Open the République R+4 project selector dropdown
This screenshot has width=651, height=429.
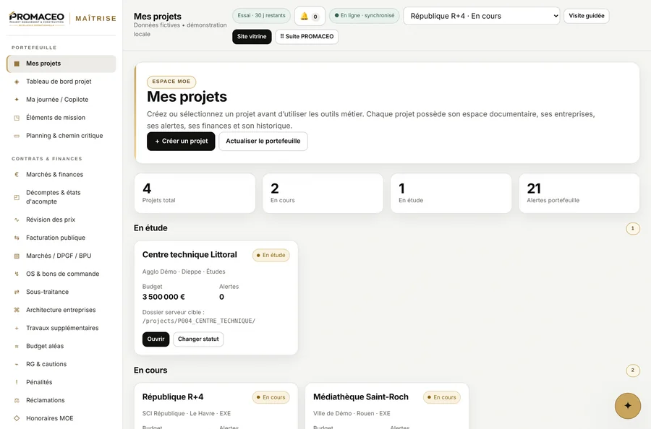pyautogui.click(x=482, y=16)
